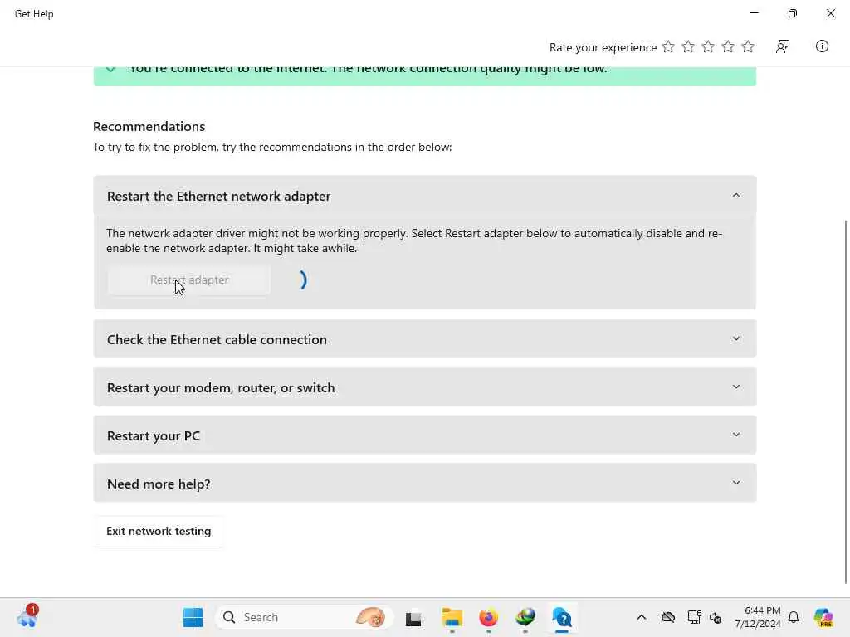The image size is (850, 637).
Task: Click the Recommendations heading text
Action: pyautogui.click(x=149, y=126)
